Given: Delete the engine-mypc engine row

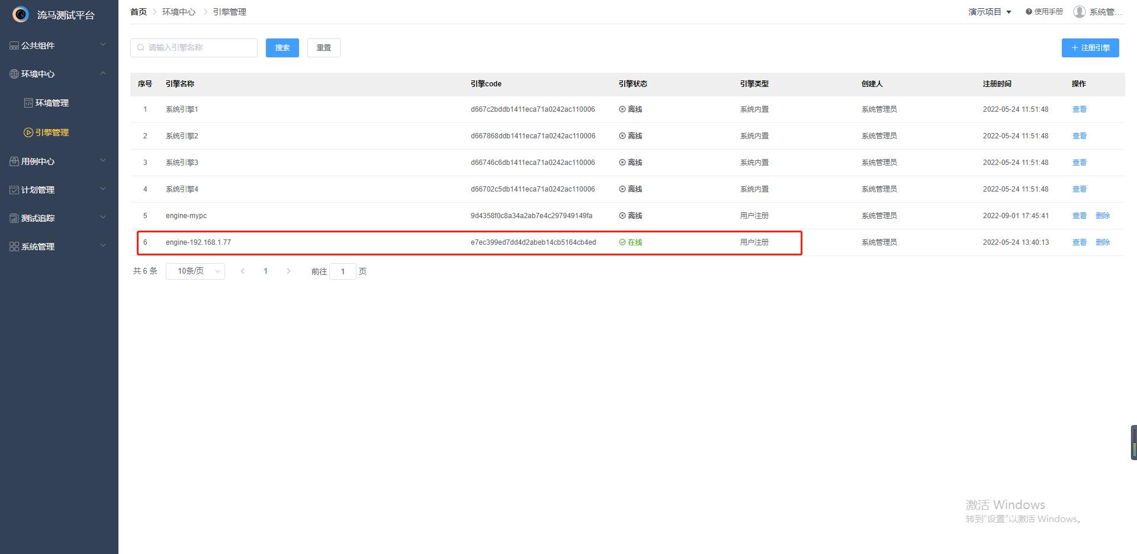Looking at the screenshot, I should (1102, 216).
